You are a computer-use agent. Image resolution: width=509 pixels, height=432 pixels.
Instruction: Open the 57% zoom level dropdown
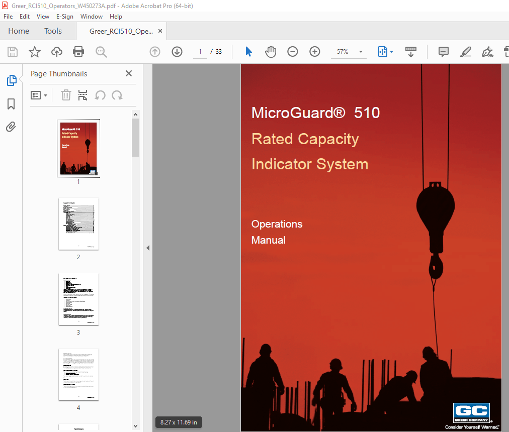pyautogui.click(x=349, y=51)
